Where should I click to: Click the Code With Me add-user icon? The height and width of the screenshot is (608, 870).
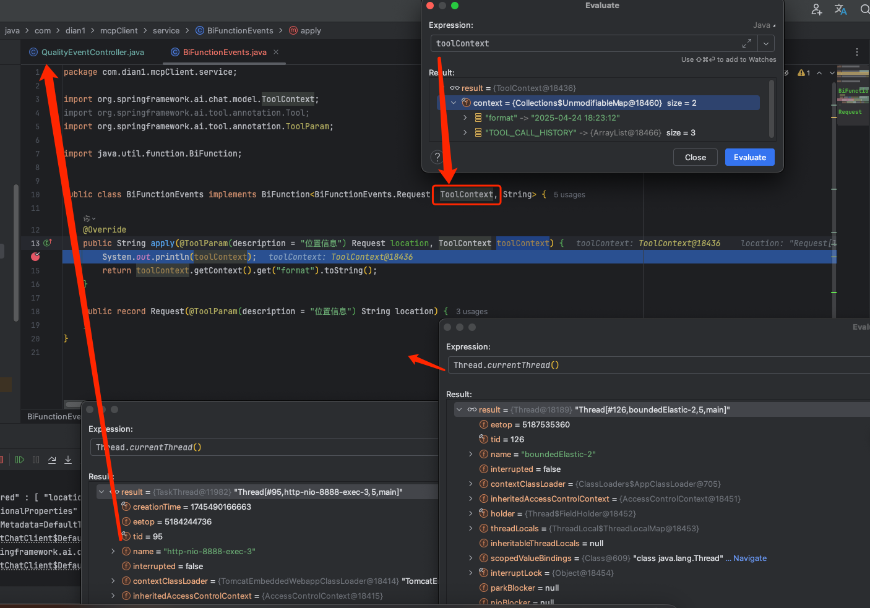point(817,9)
